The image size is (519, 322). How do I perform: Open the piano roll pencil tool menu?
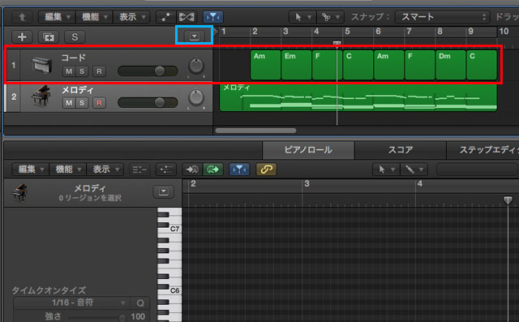(x=414, y=170)
